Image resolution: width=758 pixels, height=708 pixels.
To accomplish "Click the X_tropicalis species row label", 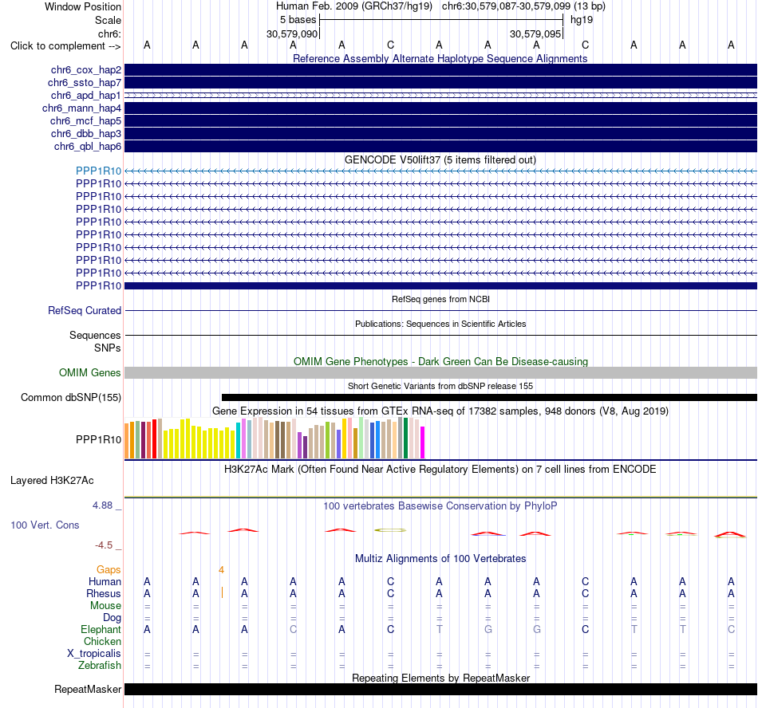I will click(94, 654).
